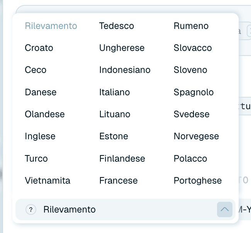Choose Spagnolo from the list
Image resolution: width=251 pixels, height=233 pixels.
[x=194, y=92]
